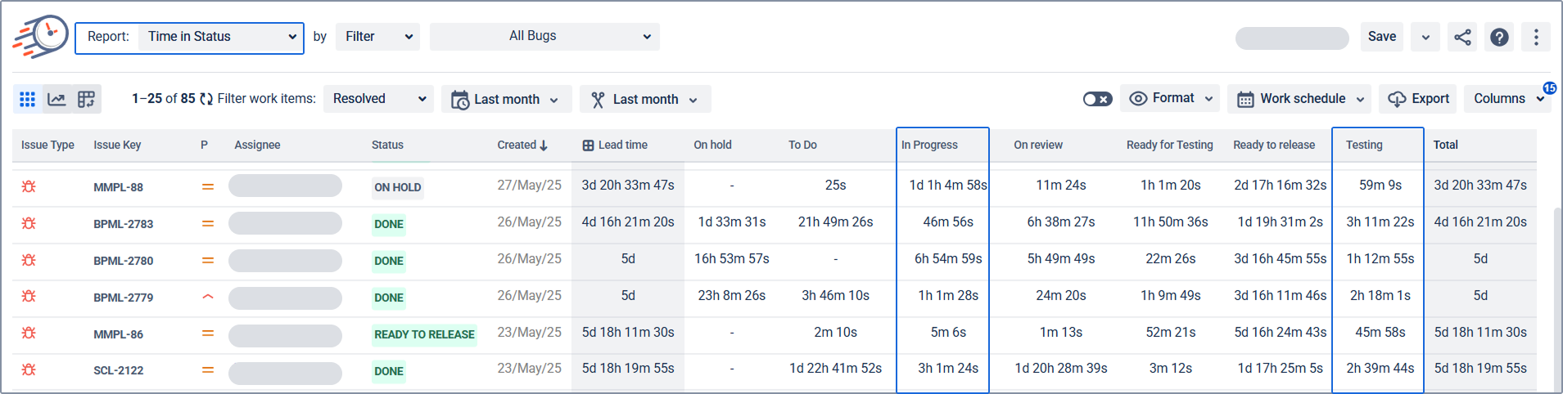Click the bug icon for BPML-2783
Screen dimensions: 1563x394
[x=29, y=223]
